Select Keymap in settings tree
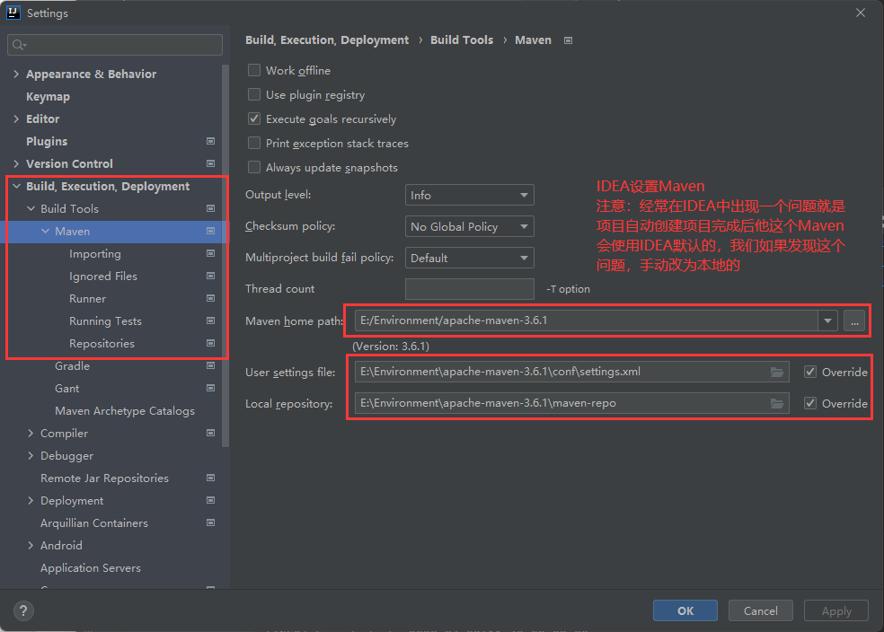This screenshot has height=632, width=884. (x=48, y=96)
